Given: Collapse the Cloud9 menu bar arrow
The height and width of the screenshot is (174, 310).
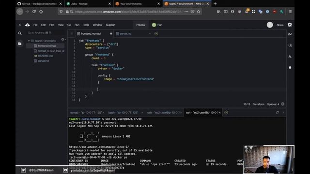Looking at the screenshot, I should coord(20,25).
